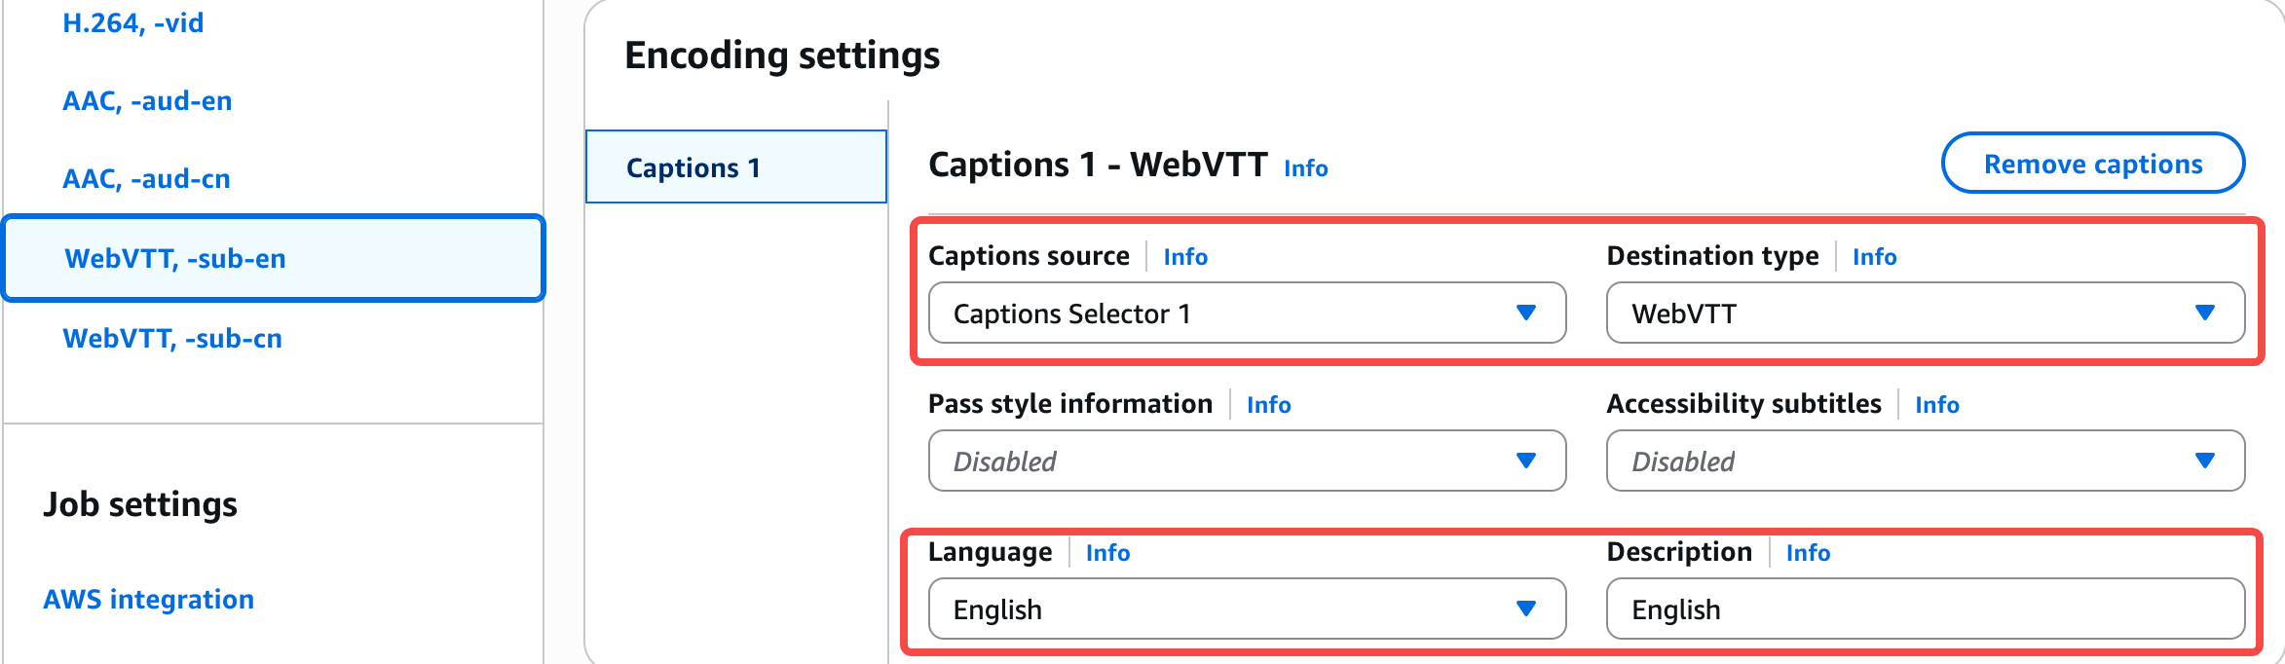The width and height of the screenshot is (2285, 664).
Task: Open Info link next to Description
Action: point(1808,553)
